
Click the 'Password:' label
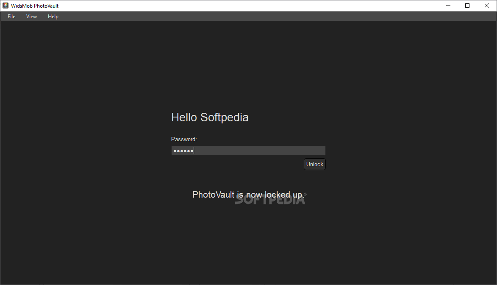184,140
